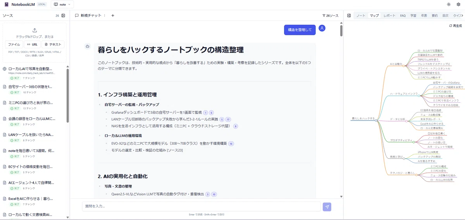Image resolution: width=465 pixels, height=220 pixels.
Task: Click the chat area vertical scrollbar
Action: (x=341, y=31)
